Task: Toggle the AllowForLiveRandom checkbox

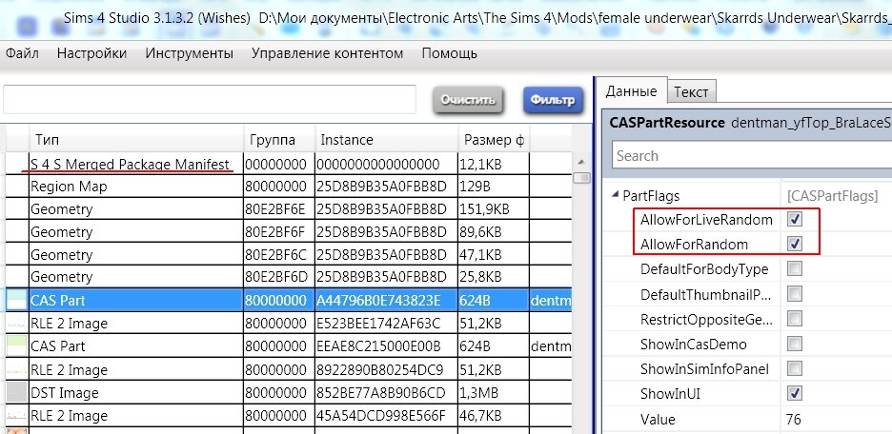Action: click(795, 219)
